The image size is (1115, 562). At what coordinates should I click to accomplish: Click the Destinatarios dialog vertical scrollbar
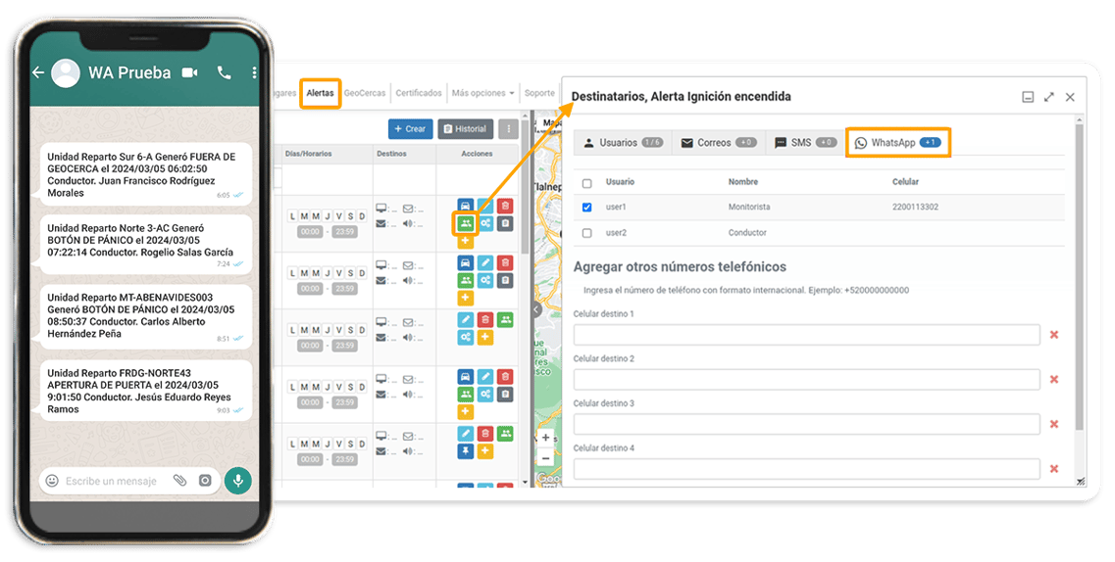point(1080,277)
